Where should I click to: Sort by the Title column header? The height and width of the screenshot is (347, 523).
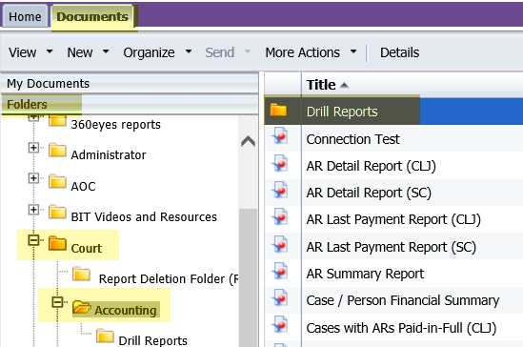(321, 85)
